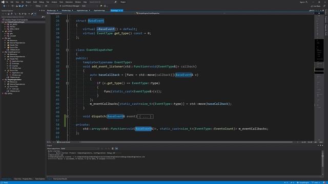Click the No issues found status indicator
This screenshot has width=328, height=184.
64,142
